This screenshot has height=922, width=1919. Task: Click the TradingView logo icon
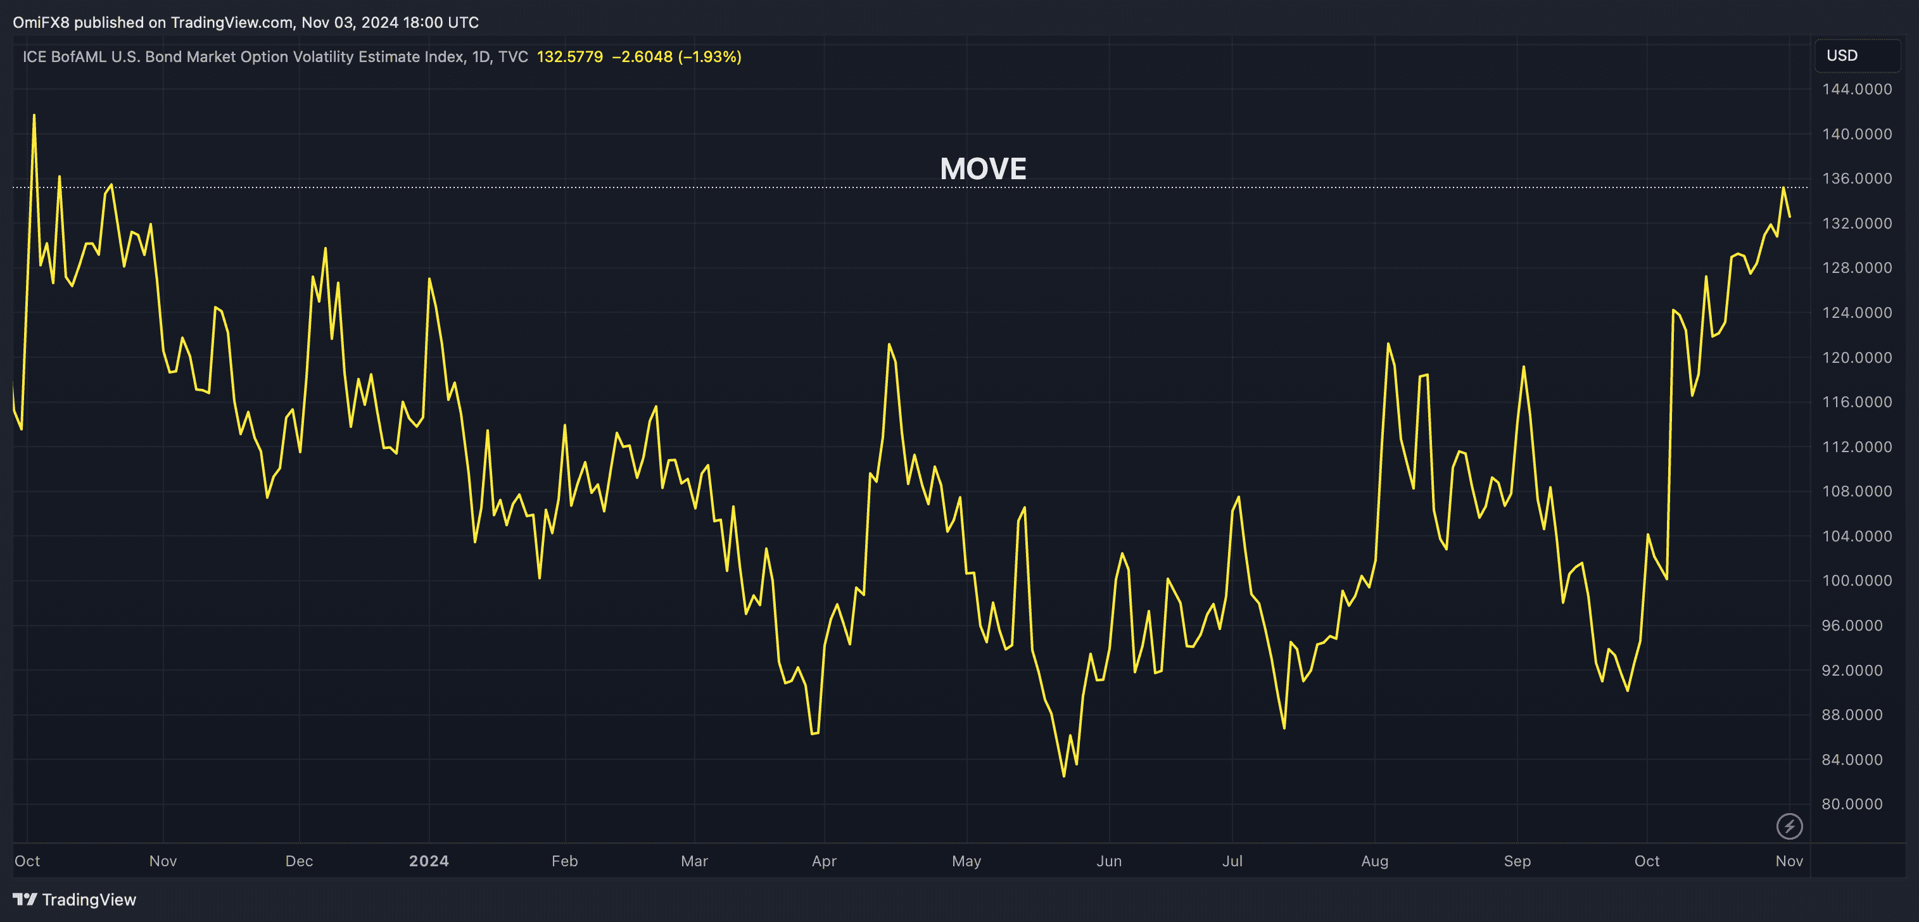(25, 899)
